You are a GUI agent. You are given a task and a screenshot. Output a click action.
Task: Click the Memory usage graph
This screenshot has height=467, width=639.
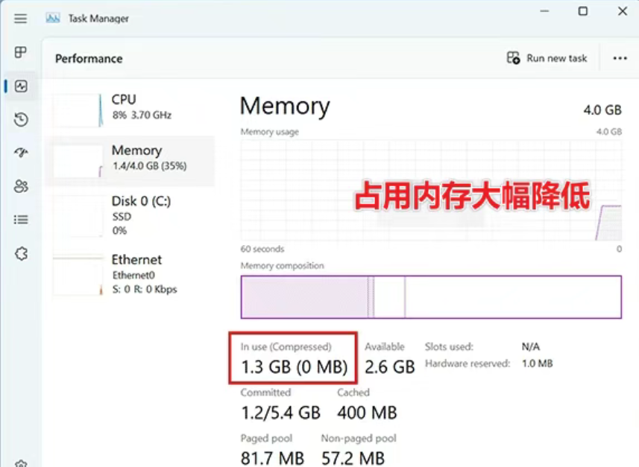(x=430, y=189)
